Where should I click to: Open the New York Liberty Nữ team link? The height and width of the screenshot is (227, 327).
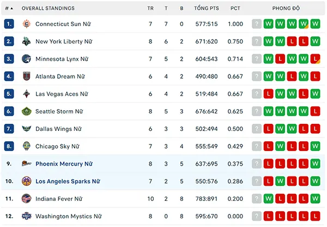coord(64,41)
